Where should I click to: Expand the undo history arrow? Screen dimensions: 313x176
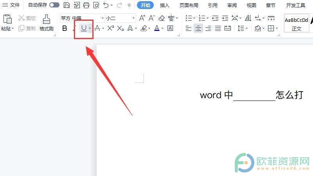coord(112,5)
